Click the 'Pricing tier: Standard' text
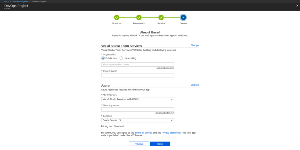Screen dimensions: 300x150 pyautogui.click(x=112, y=126)
